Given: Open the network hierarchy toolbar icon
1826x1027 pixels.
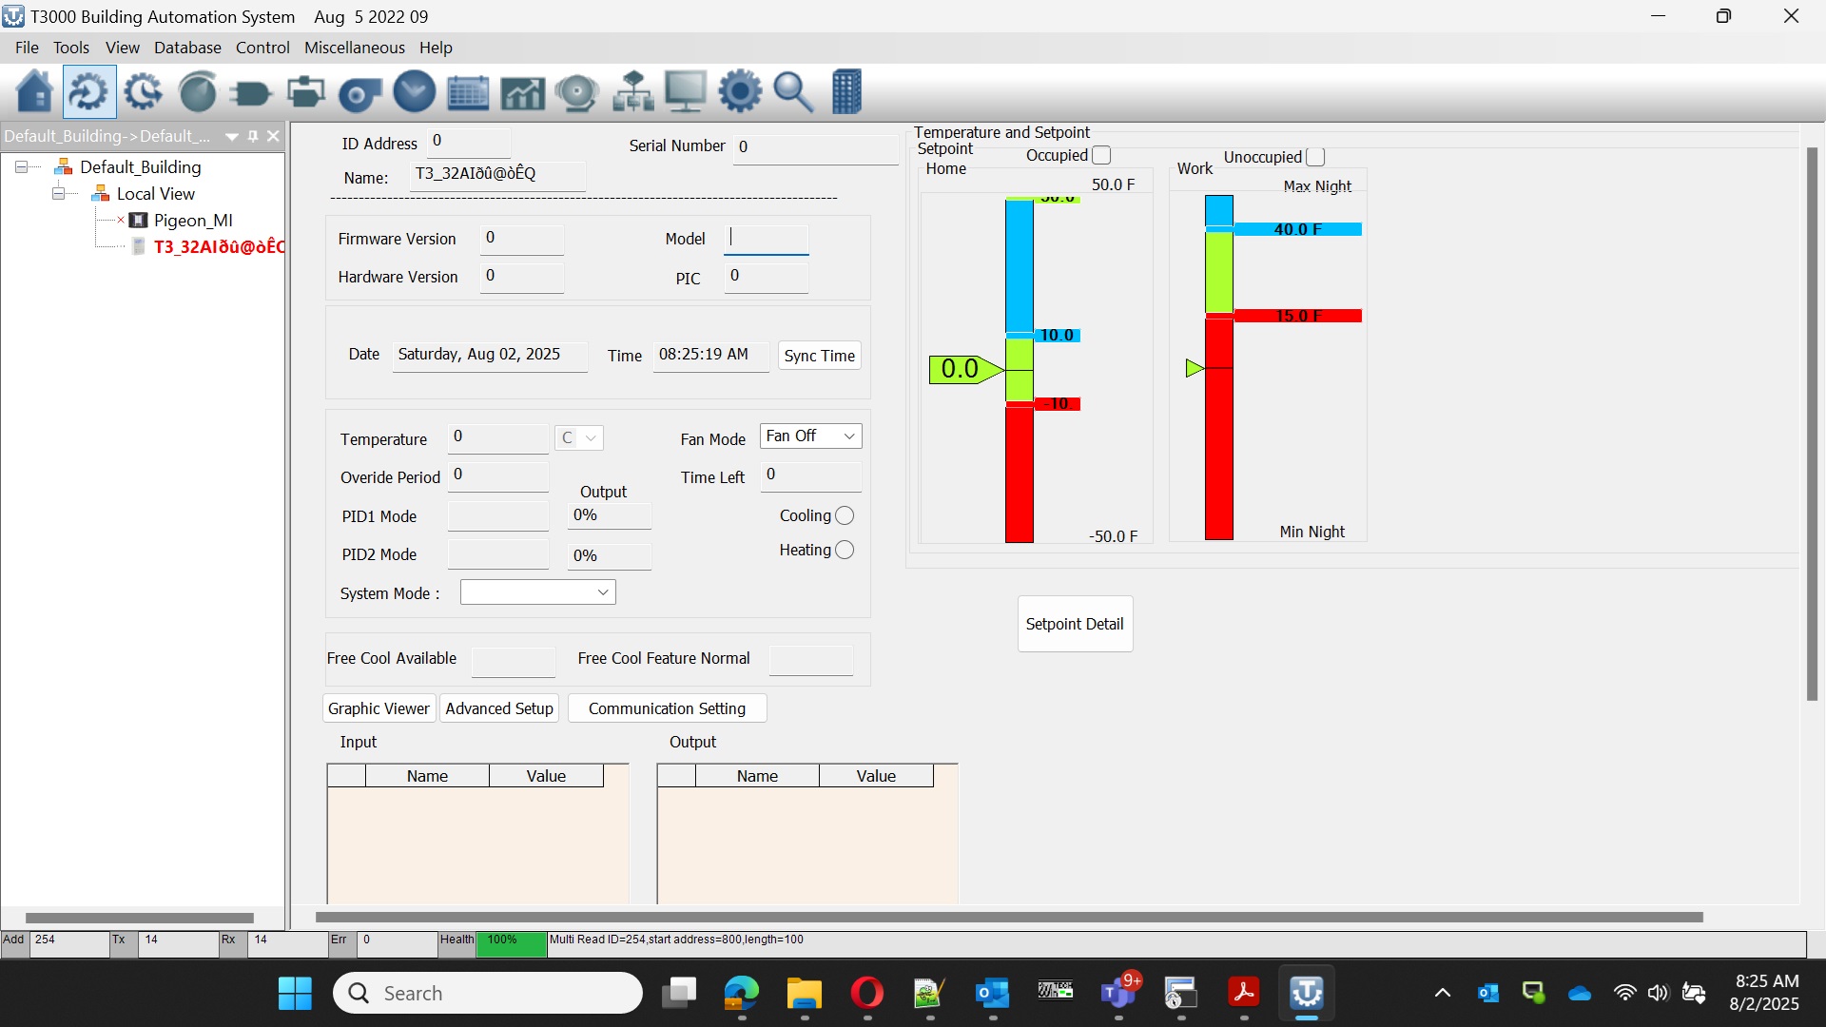Looking at the screenshot, I should [631, 92].
